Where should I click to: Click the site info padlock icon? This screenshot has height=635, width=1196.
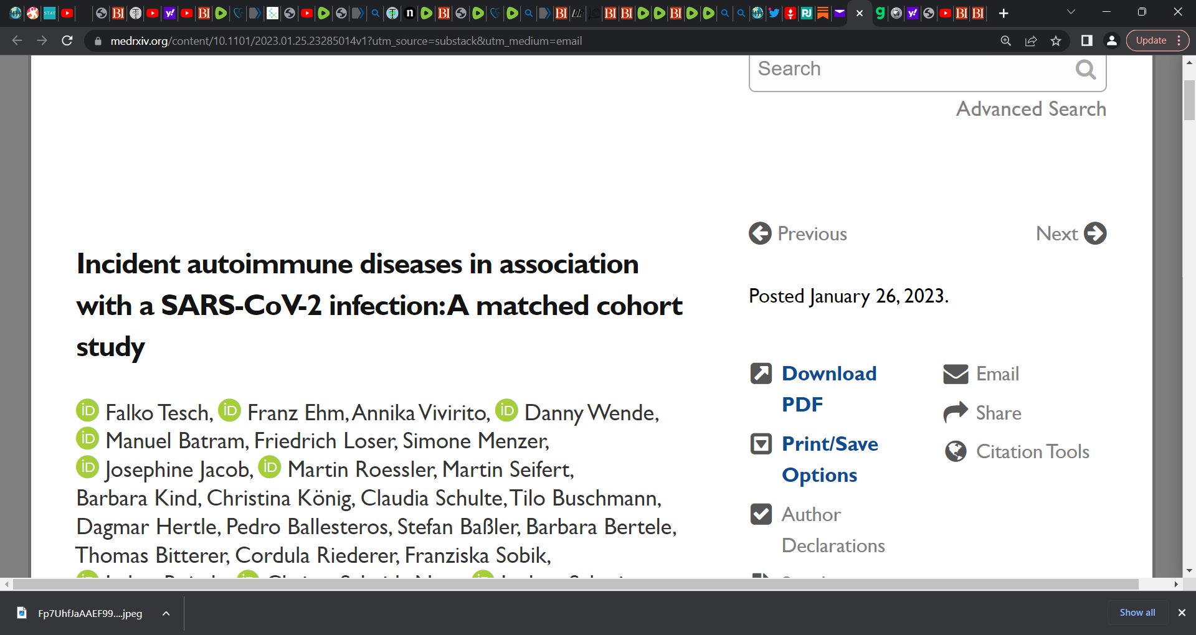tap(98, 41)
